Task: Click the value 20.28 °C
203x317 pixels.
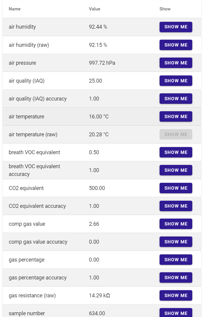Action: pos(99,134)
